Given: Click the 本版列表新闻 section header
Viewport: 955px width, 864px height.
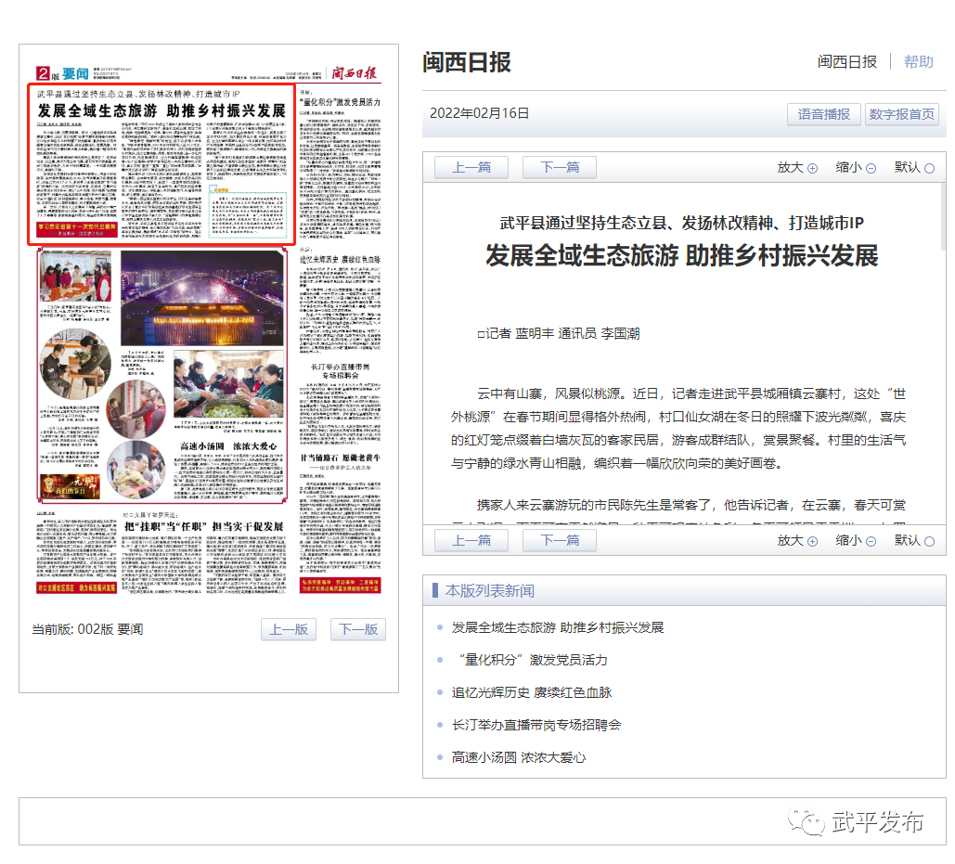Looking at the screenshot, I should 489,590.
